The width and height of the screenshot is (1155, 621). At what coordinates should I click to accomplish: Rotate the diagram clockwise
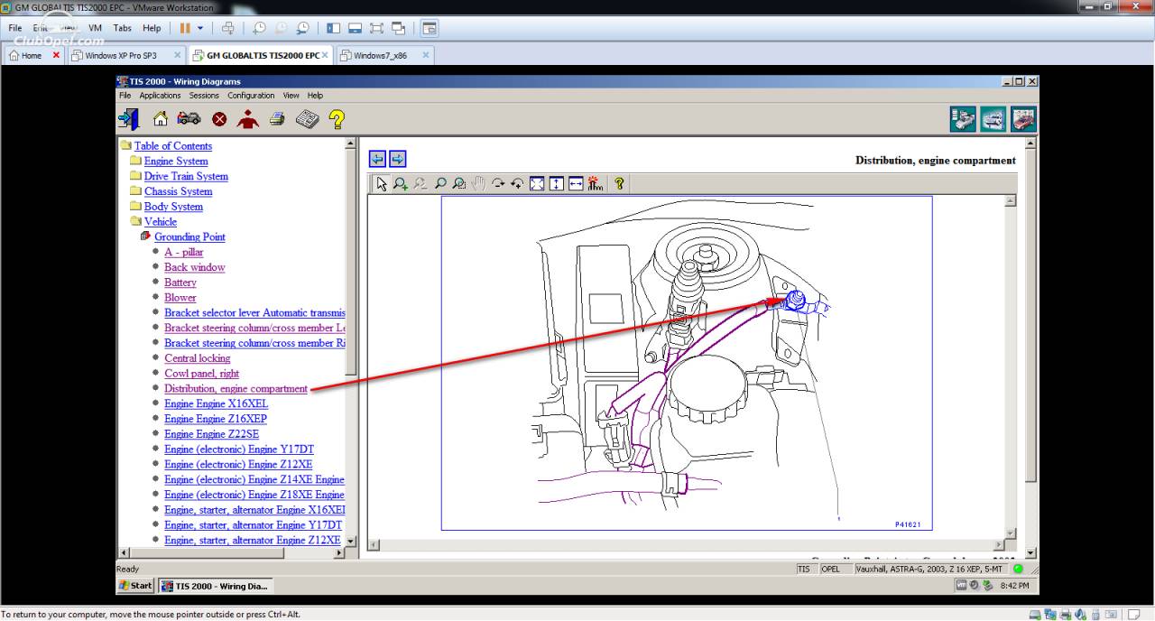[498, 184]
